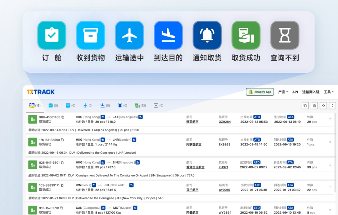Click delivered status icon of 105-88899171

[33, 187]
